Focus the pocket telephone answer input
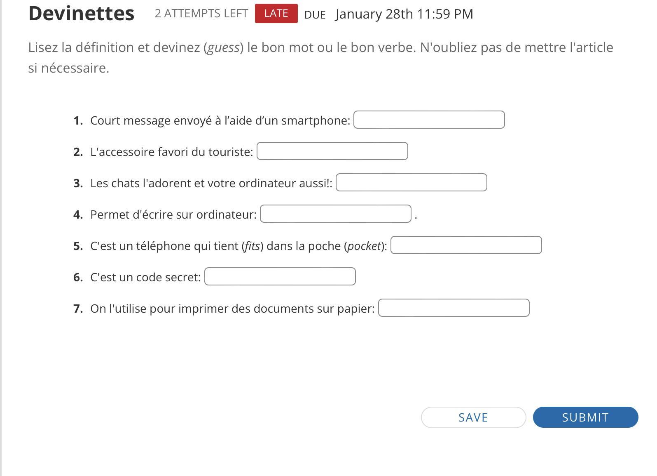Viewport: 657px width, 476px height. pyautogui.click(x=466, y=245)
